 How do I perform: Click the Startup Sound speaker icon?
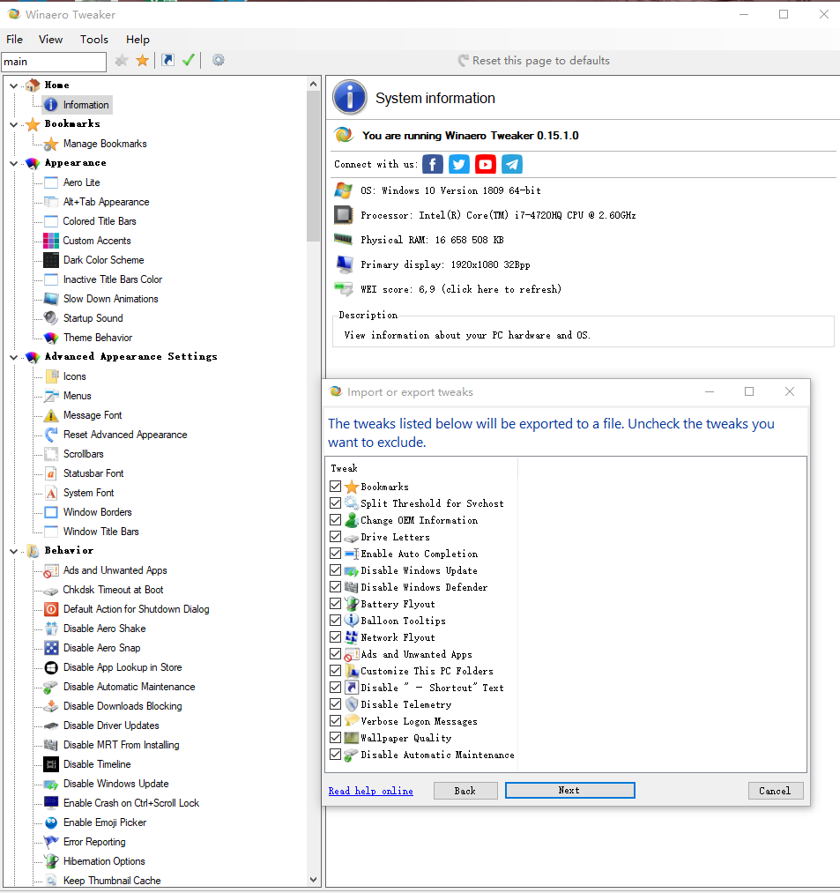point(51,317)
